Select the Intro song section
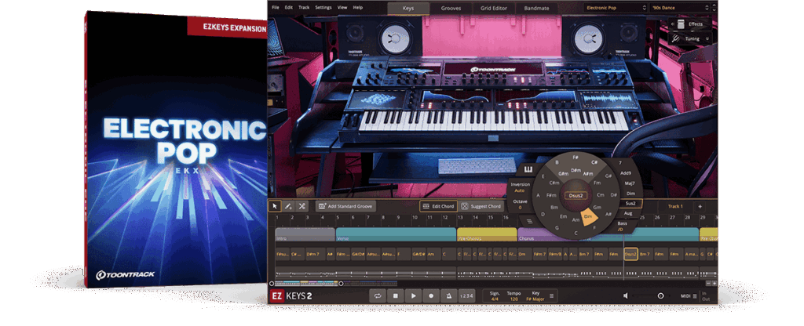The image size is (804, 326). [x=305, y=235]
